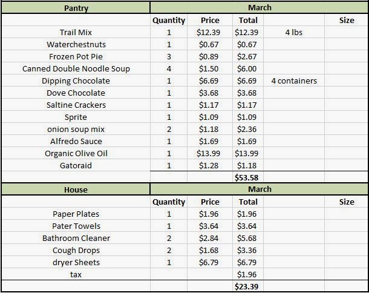Select the Trail Mix price $12.39
This screenshot has height=293, width=369.
tap(208, 32)
